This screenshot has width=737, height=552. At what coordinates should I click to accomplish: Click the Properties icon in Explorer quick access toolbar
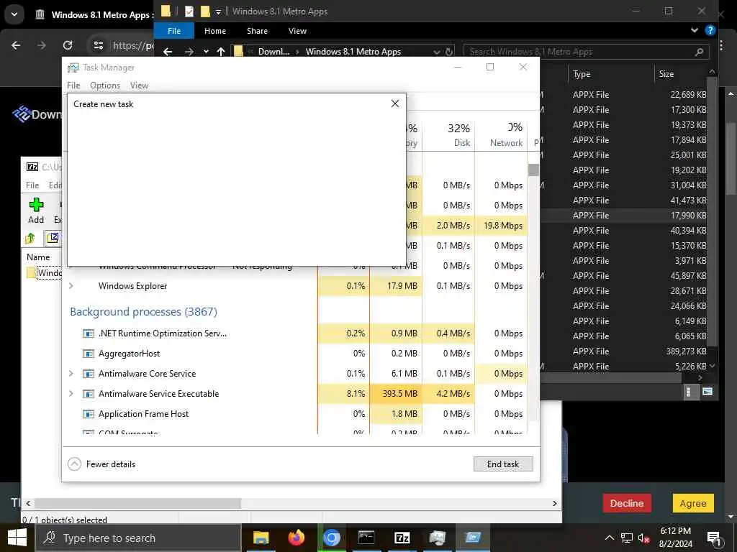pos(189,11)
